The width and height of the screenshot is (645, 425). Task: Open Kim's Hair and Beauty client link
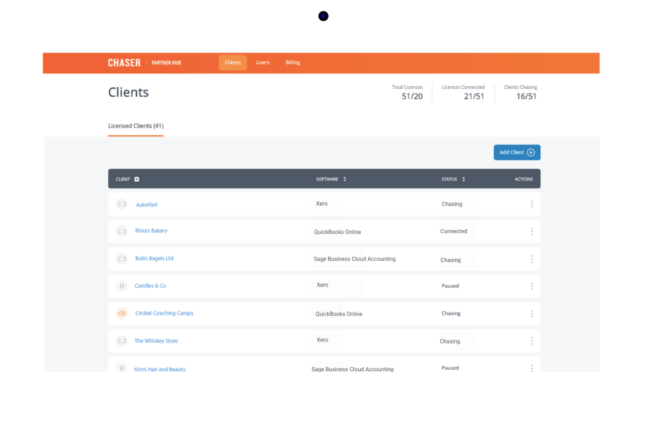[x=160, y=369]
